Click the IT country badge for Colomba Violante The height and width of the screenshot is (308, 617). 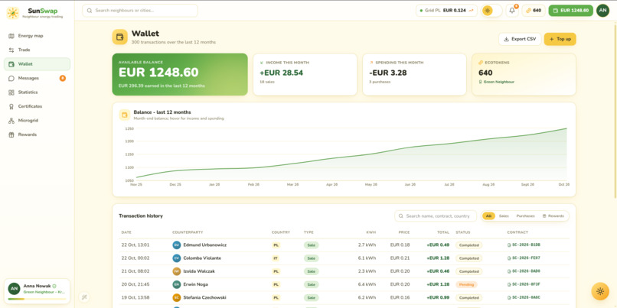pyautogui.click(x=276, y=258)
